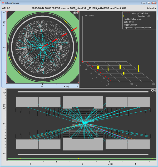Viewport: 158px width, 167px height.
Task: Click the Y (m) vertical axis ruler
Action: (4, 47)
